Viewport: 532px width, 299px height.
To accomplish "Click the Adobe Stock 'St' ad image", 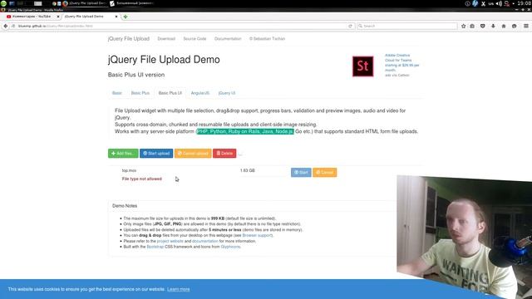I will [362, 66].
